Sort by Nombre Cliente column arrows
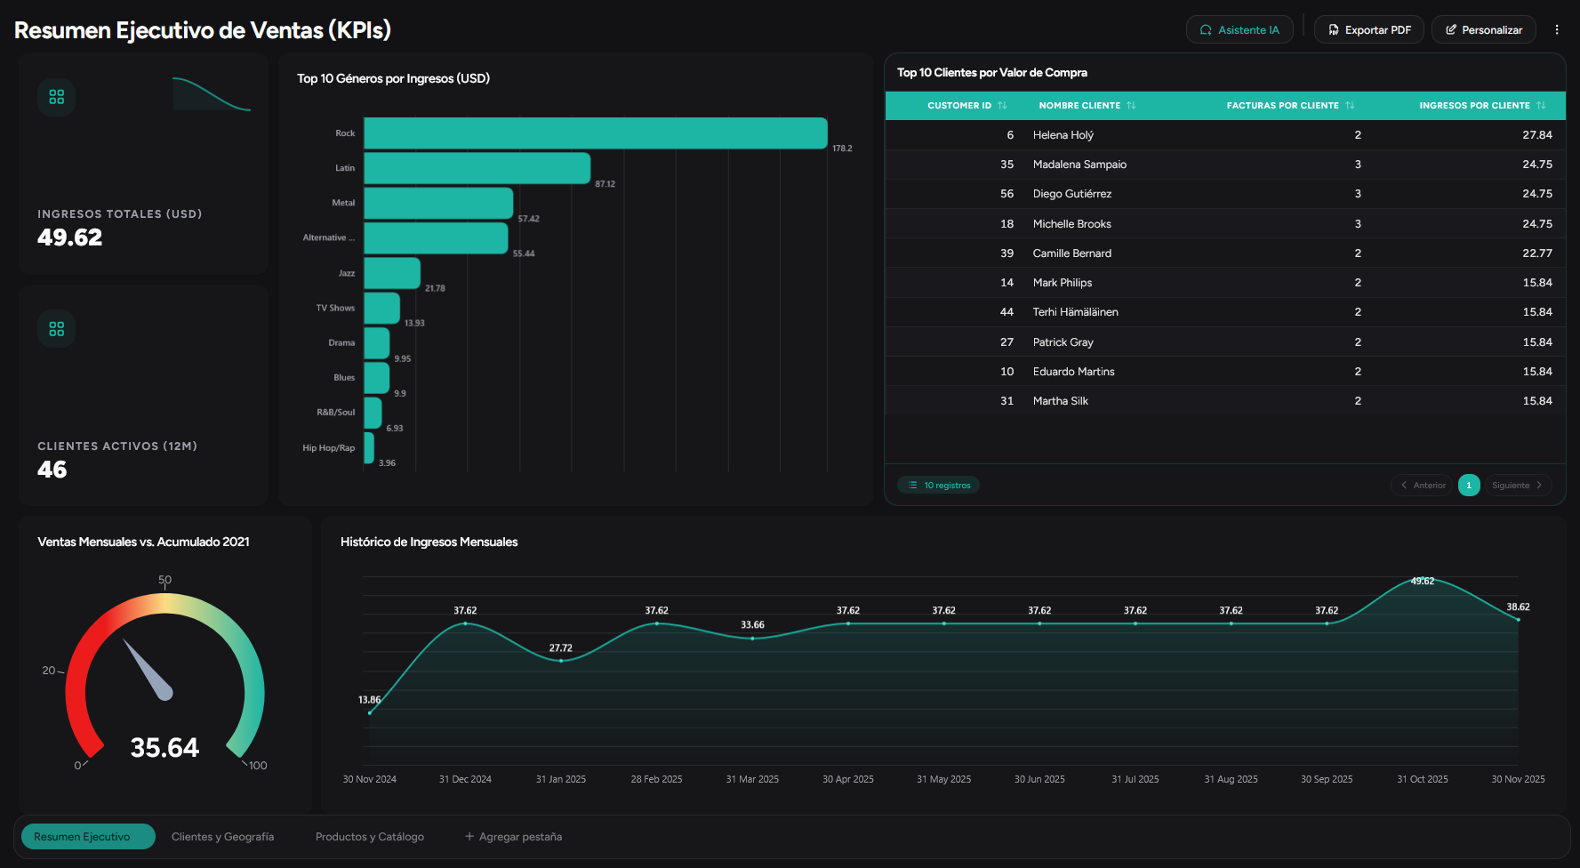This screenshot has width=1580, height=868. [1131, 105]
